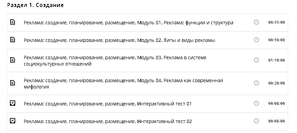Open Модуль 03 on социокультурных отношений

tap(115, 61)
